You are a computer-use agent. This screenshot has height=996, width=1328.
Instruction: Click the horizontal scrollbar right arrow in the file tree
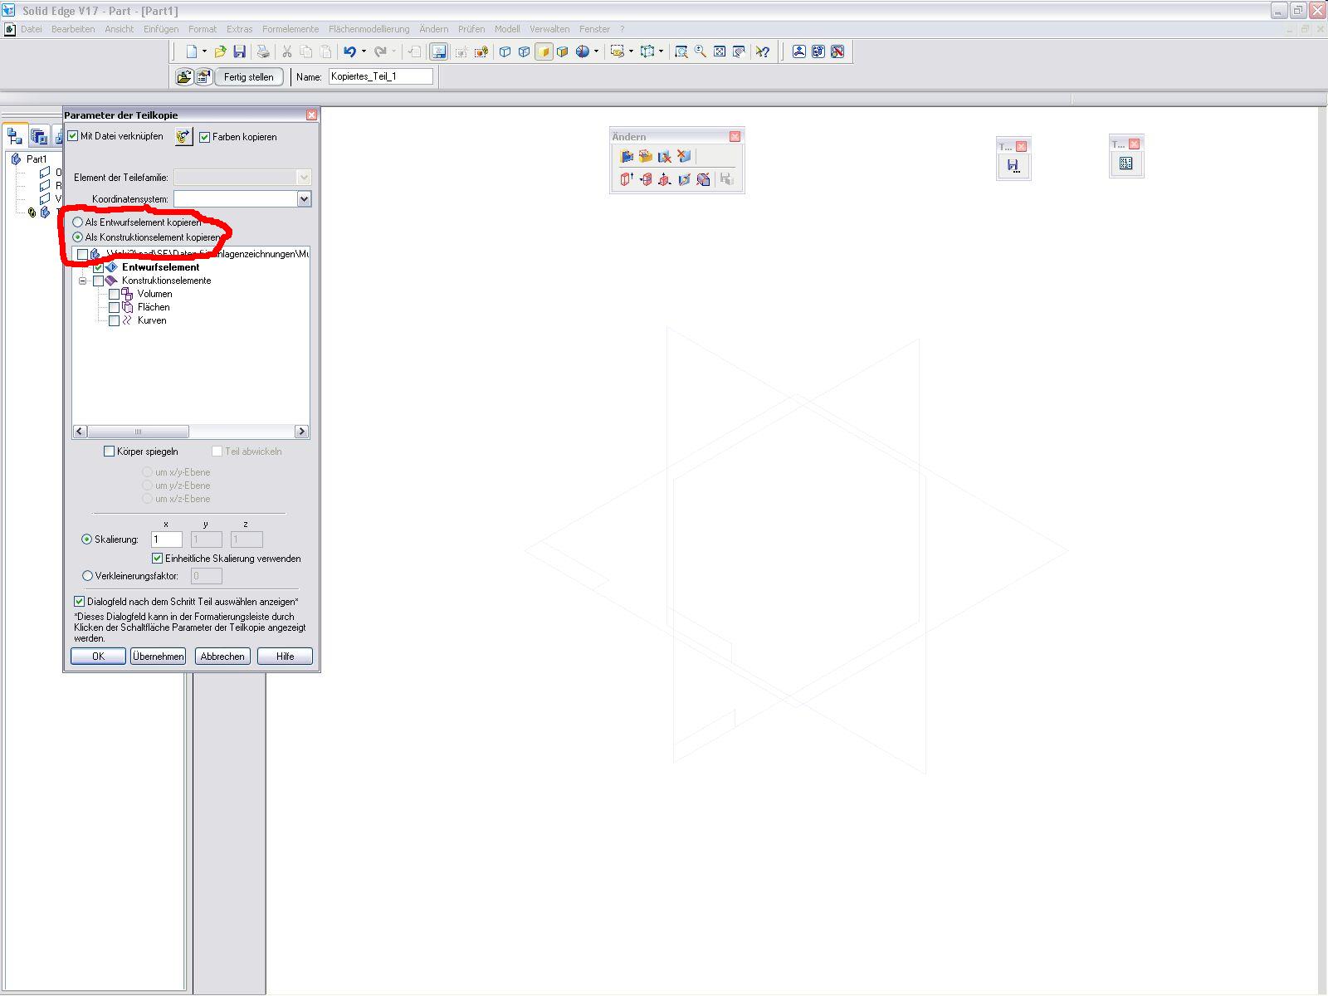coord(302,432)
